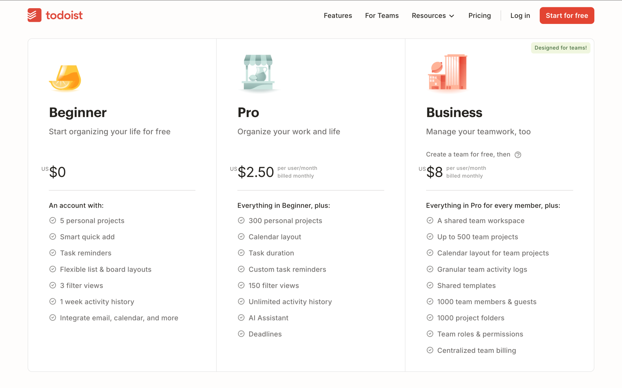
Task: Click the checkmark beside 5 personal projects
Action: pyautogui.click(x=53, y=220)
